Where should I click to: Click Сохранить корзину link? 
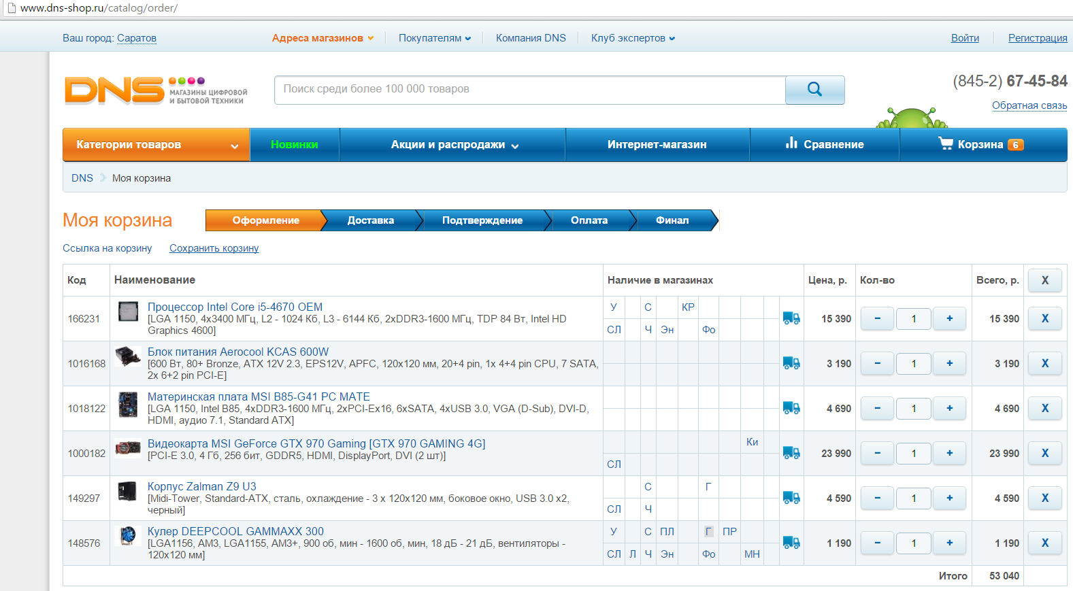click(x=214, y=248)
